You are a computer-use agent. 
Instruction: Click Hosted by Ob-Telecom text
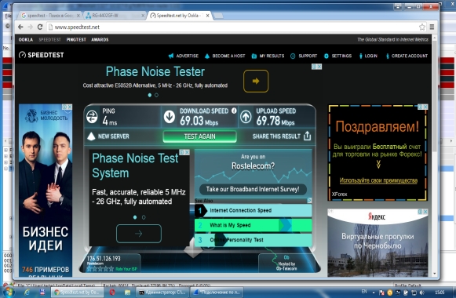[x=286, y=266]
